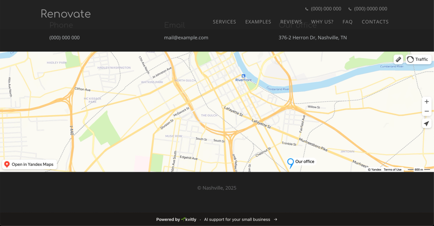
Task: Open the © Yandex map attribution link
Action: tap(374, 170)
